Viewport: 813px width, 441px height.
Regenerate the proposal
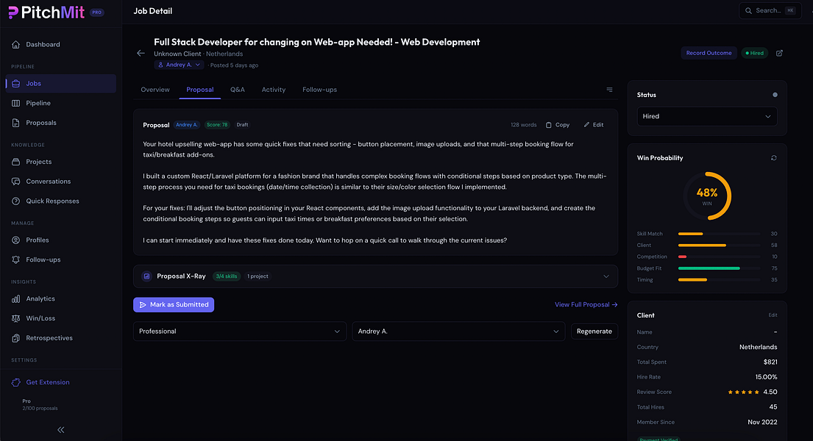(594, 331)
